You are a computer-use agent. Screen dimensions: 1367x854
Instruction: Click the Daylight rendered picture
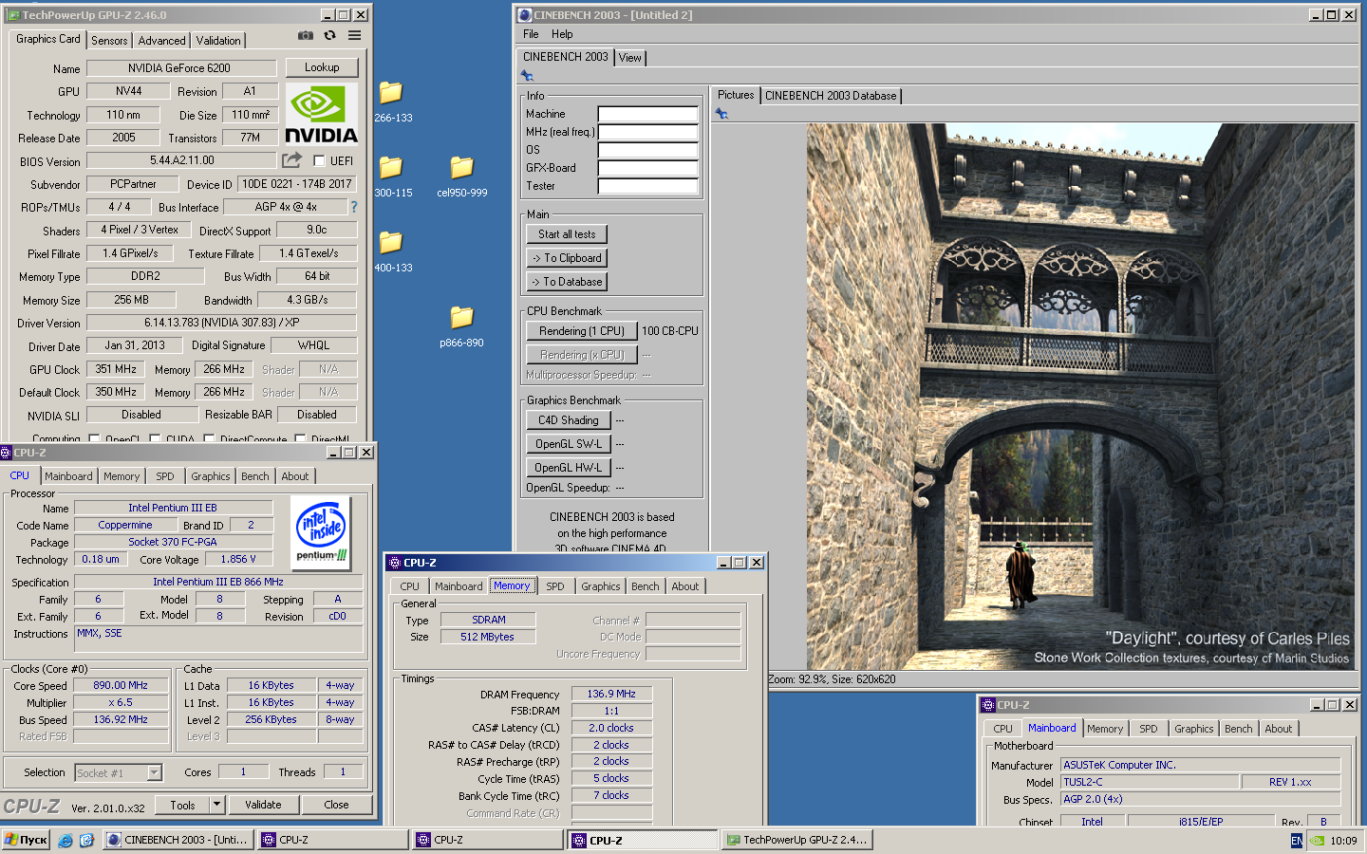coord(1080,397)
